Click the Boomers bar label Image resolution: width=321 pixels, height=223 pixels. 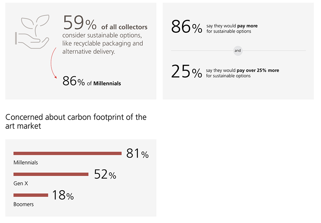pos(24,204)
